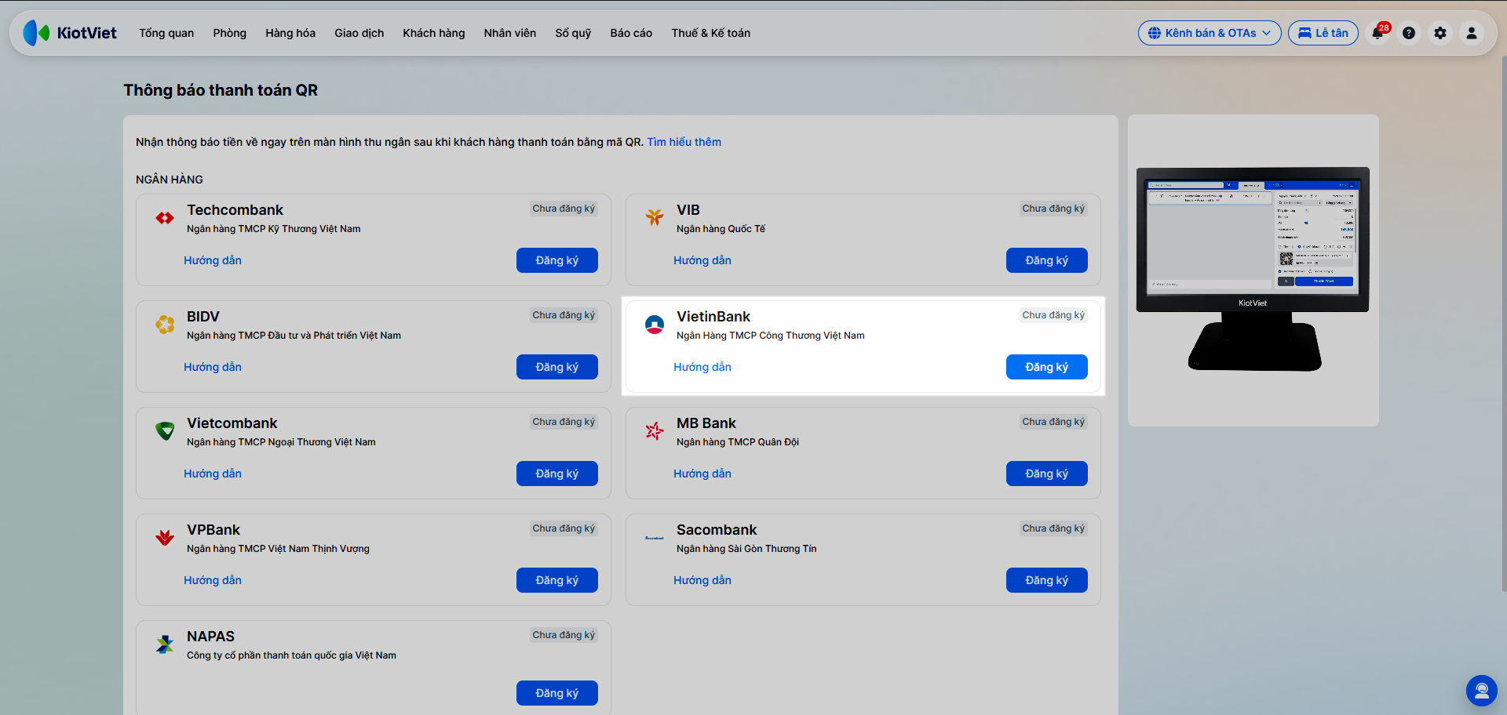Click the NGÂN HÀNG section label
This screenshot has width=1507, height=715.
(x=170, y=180)
